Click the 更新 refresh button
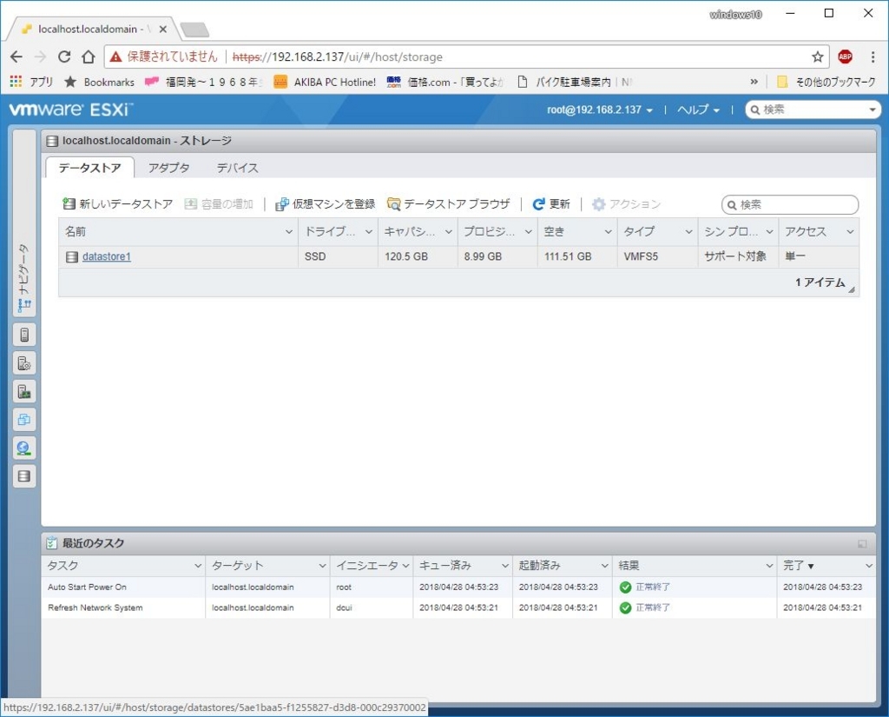 [551, 204]
